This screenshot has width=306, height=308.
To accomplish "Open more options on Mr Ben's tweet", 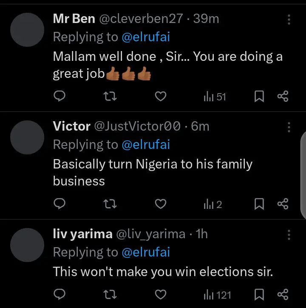I will pyautogui.click(x=289, y=20).
